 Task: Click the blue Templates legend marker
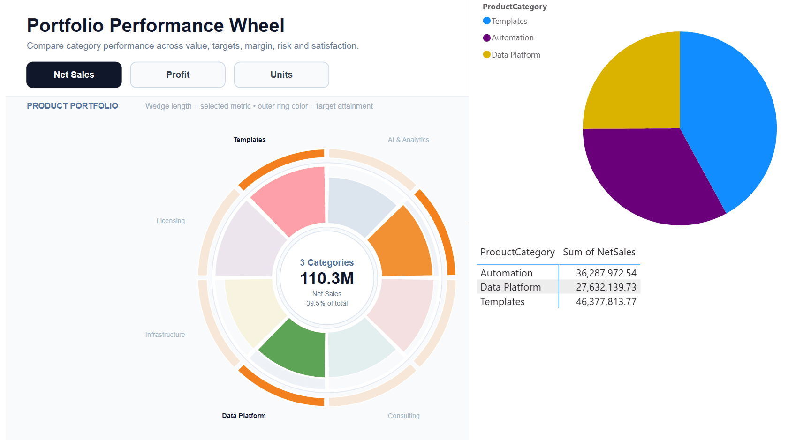pos(487,21)
